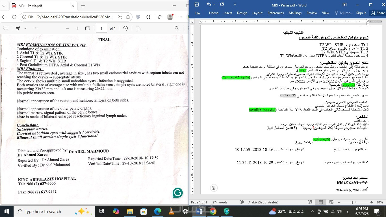Redo the action in Word's quick access toolbar
This screenshot has width=386, height=217.
tap(222, 5)
